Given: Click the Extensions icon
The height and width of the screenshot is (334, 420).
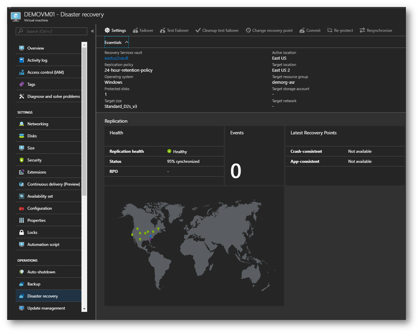Looking at the screenshot, I should pos(21,172).
